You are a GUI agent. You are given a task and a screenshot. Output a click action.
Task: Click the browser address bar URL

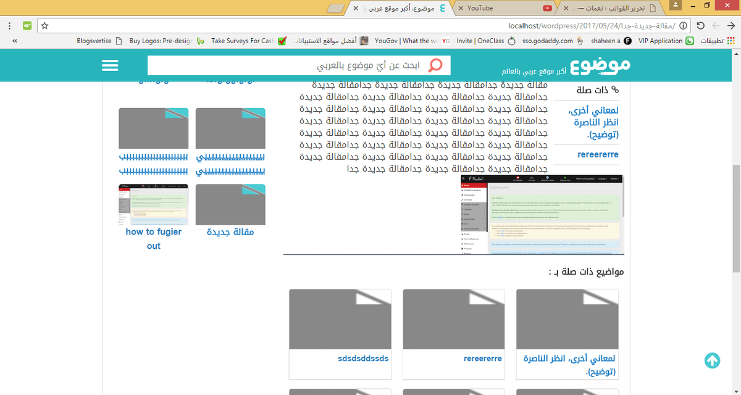click(592, 26)
